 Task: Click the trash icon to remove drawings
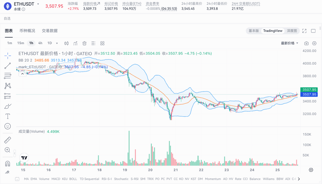pyautogui.click(x=84, y=43)
